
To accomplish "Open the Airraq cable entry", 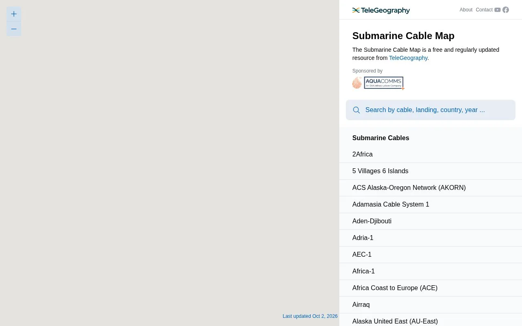I will (x=431, y=305).
